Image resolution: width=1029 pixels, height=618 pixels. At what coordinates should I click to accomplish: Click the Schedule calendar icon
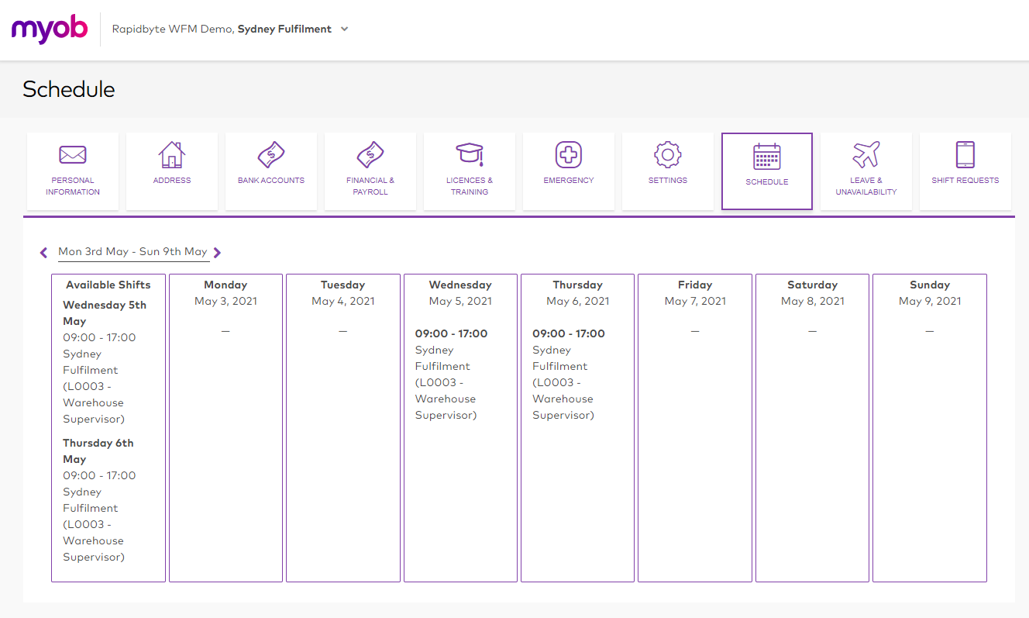(766, 157)
